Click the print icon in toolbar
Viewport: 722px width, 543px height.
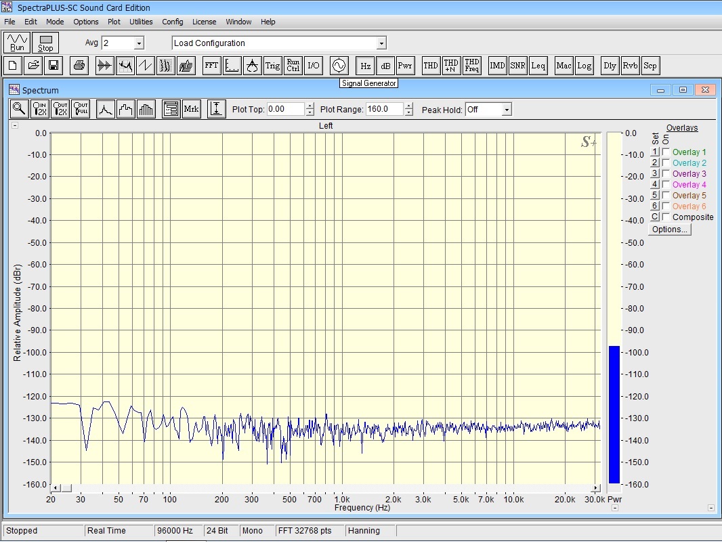tap(79, 66)
